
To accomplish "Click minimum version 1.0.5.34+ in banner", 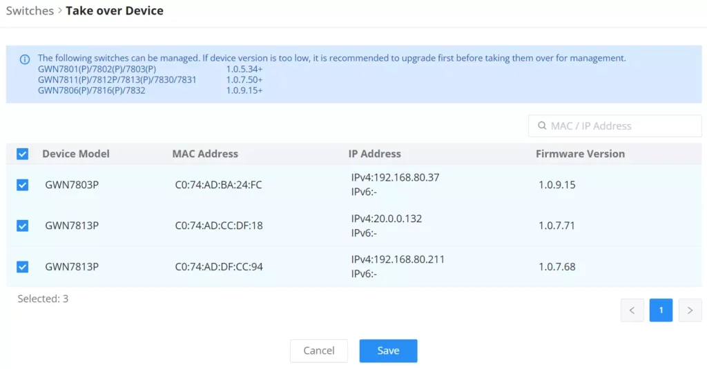I will 244,69.
